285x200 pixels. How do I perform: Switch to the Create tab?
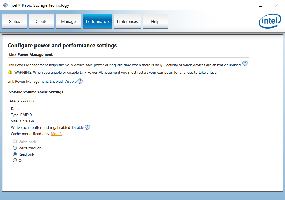[x=41, y=22]
